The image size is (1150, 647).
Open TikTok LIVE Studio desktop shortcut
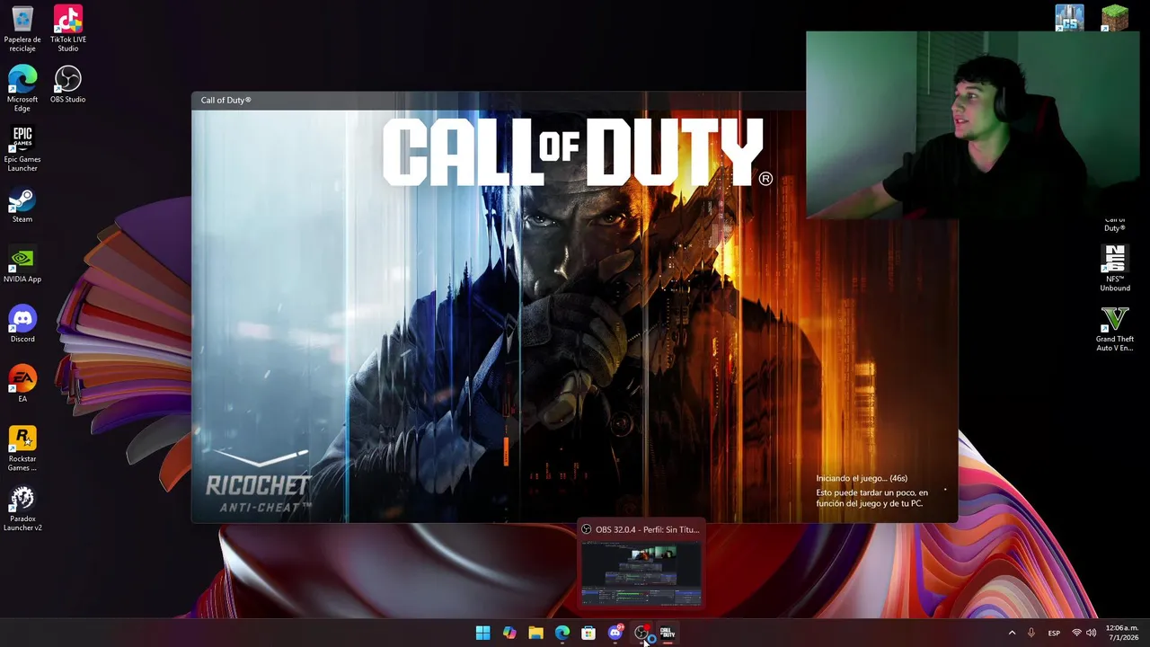click(68, 29)
